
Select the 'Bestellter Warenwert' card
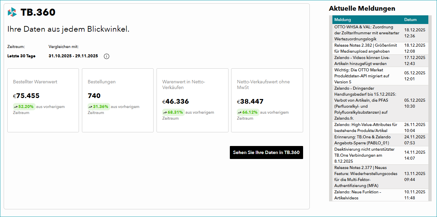click(x=43, y=100)
